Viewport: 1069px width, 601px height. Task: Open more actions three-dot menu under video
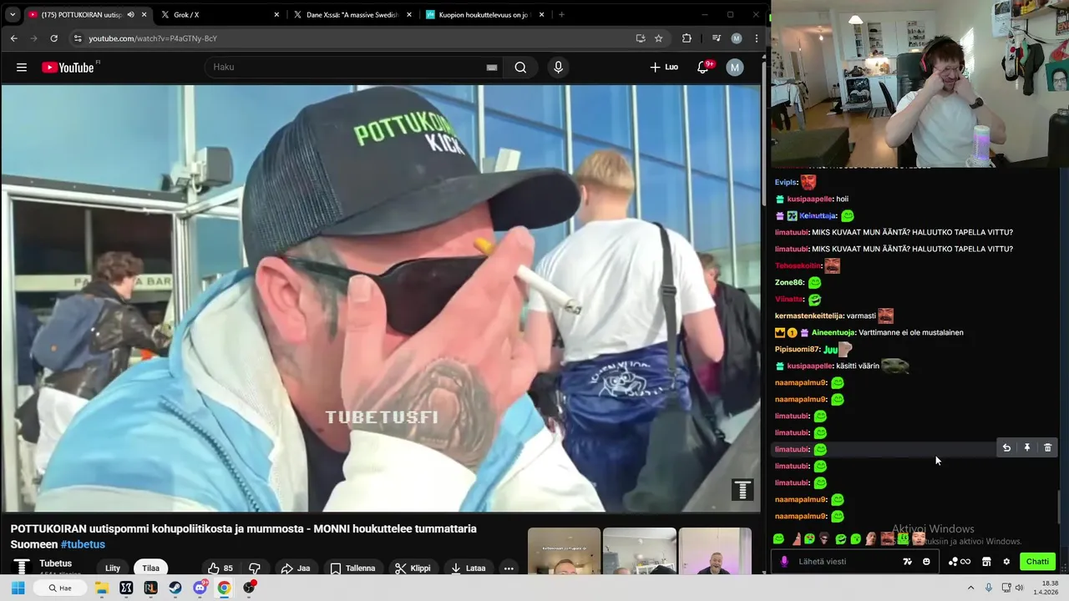point(509,568)
